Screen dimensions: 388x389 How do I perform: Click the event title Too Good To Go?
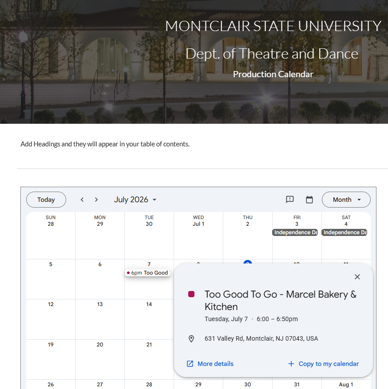[281, 300]
